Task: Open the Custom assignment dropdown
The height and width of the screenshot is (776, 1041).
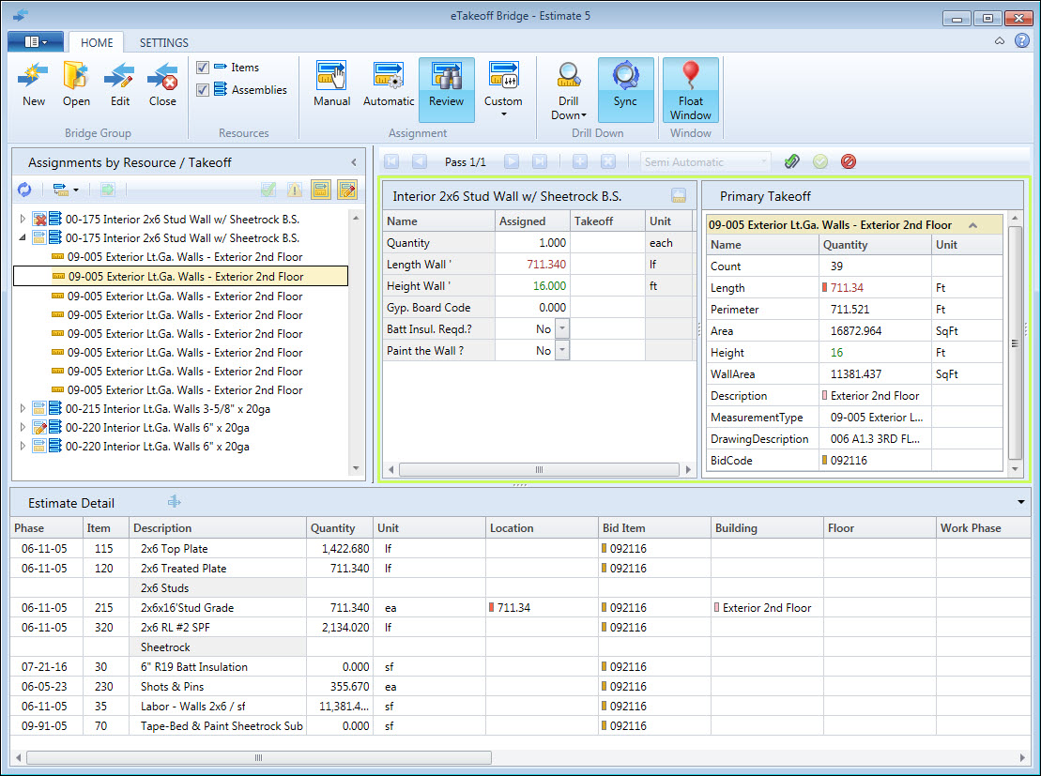Action: click(503, 114)
